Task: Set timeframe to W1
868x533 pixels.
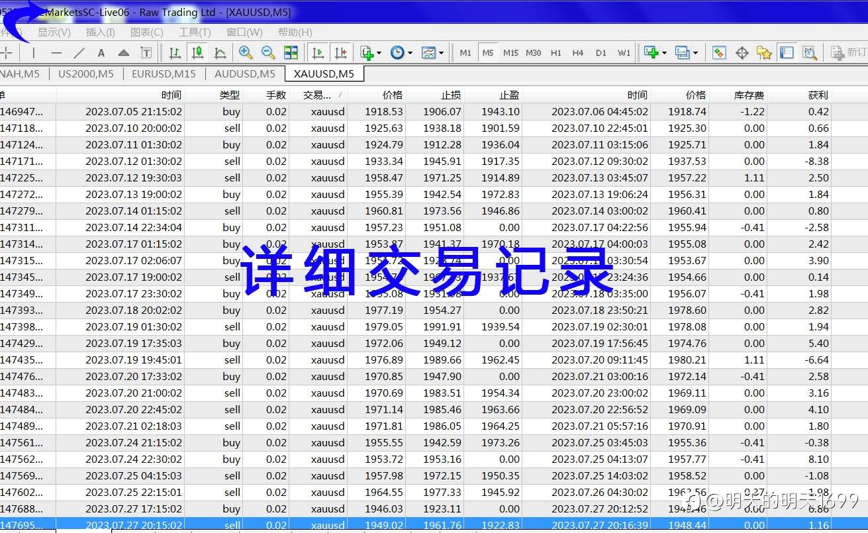Action: tap(624, 53)
